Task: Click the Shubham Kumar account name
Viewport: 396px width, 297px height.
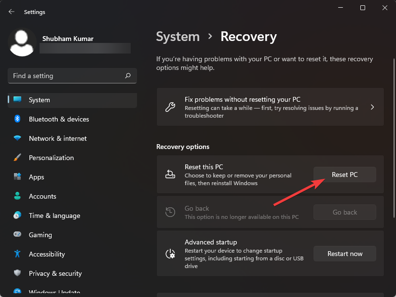Action: click(68, 39)
